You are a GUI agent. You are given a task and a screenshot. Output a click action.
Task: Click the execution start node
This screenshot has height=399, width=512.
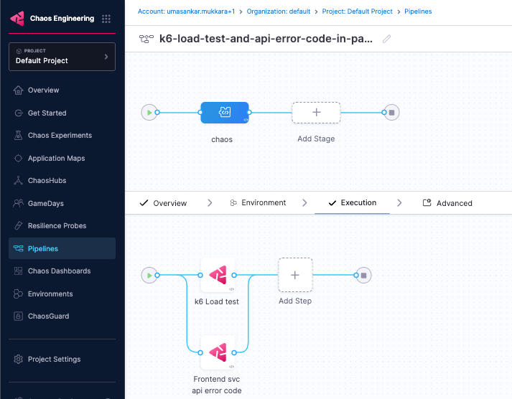click(149, 276)
